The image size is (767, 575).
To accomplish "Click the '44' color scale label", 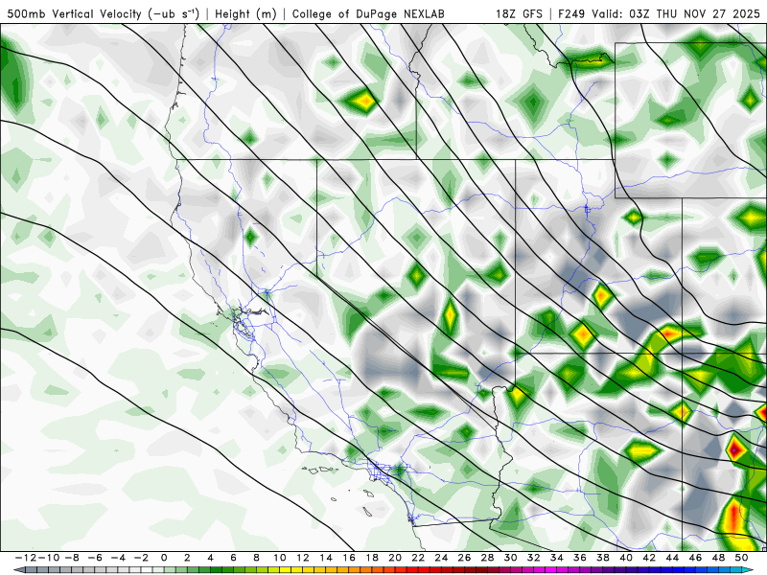I will [672, 558].
